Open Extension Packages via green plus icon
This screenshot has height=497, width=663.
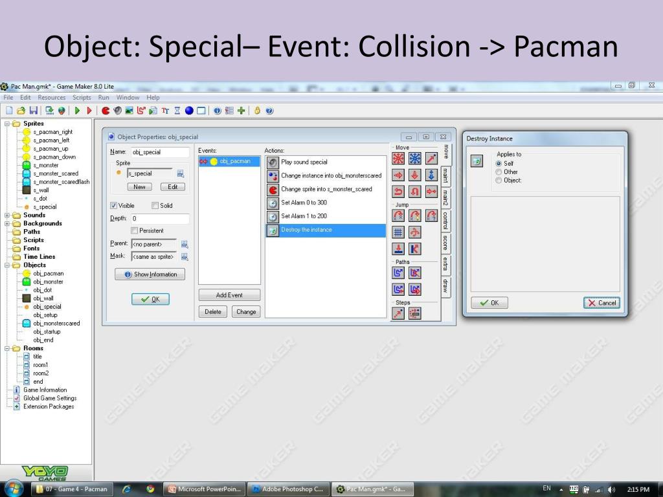(242, 111)
